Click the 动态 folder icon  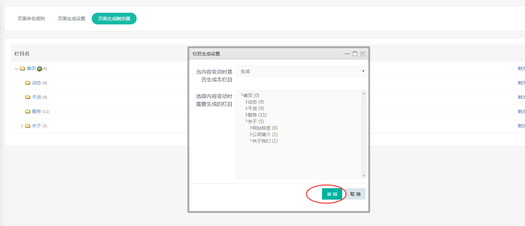(28, 83)
